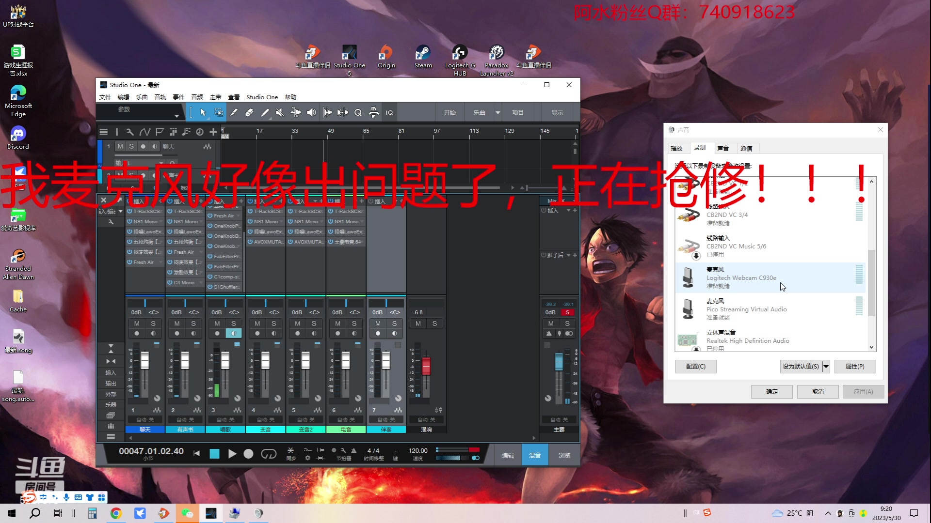Open the 音轨 menu
931x523 pixels.
click(x=160, y=97)
